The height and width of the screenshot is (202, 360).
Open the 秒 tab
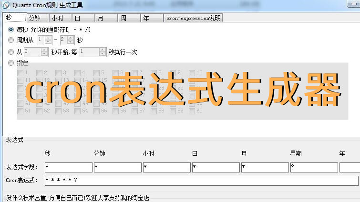15,18
